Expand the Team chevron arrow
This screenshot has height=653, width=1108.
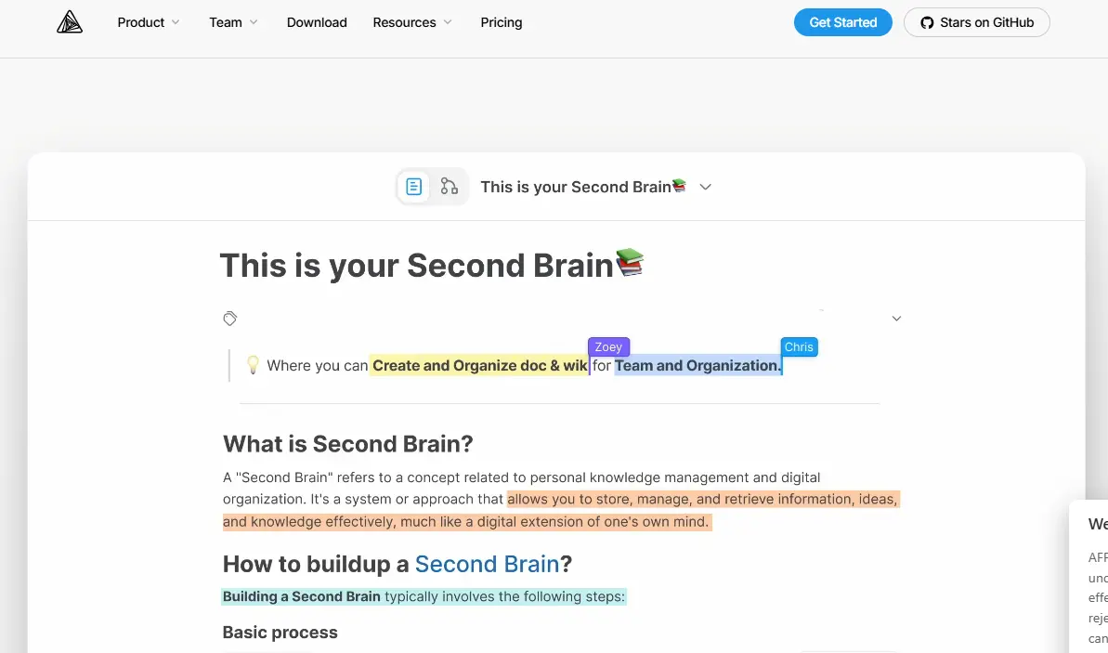[254, 22]
